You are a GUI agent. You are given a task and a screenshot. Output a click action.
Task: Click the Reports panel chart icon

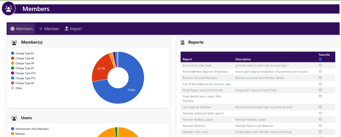point(182,42)
